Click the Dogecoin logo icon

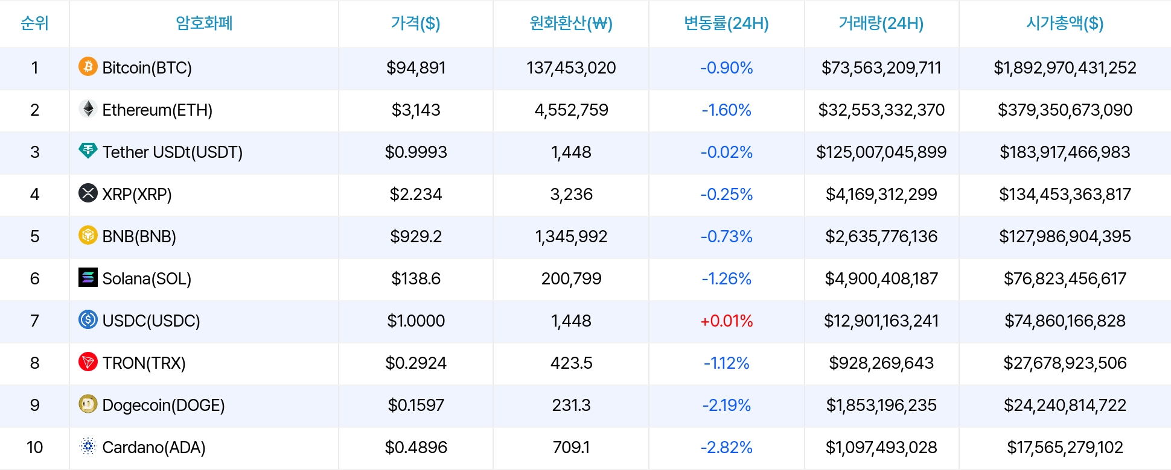tap(88, 404)
